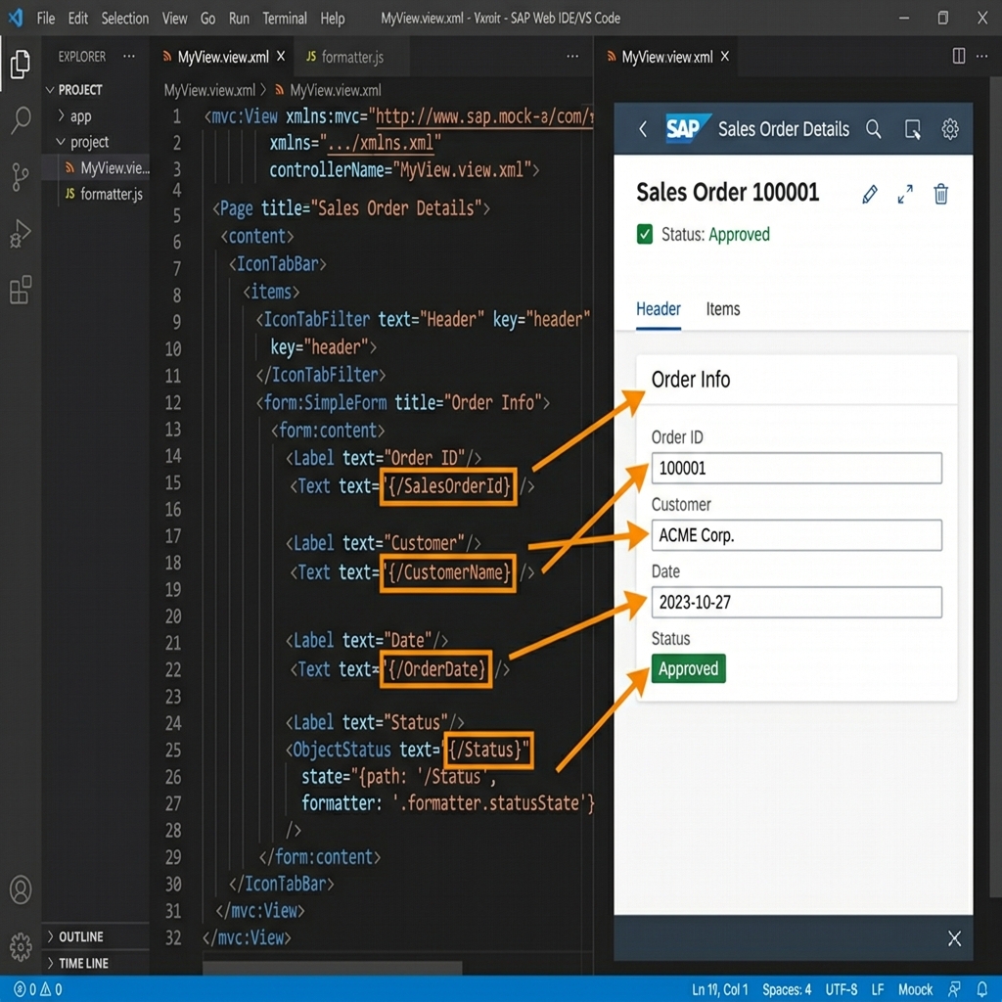
Task: Click errors and warnings count in status bar
Action: pos(38,989)
